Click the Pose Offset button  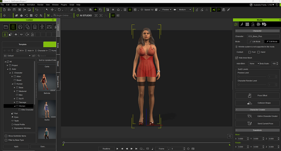point(257,96)
